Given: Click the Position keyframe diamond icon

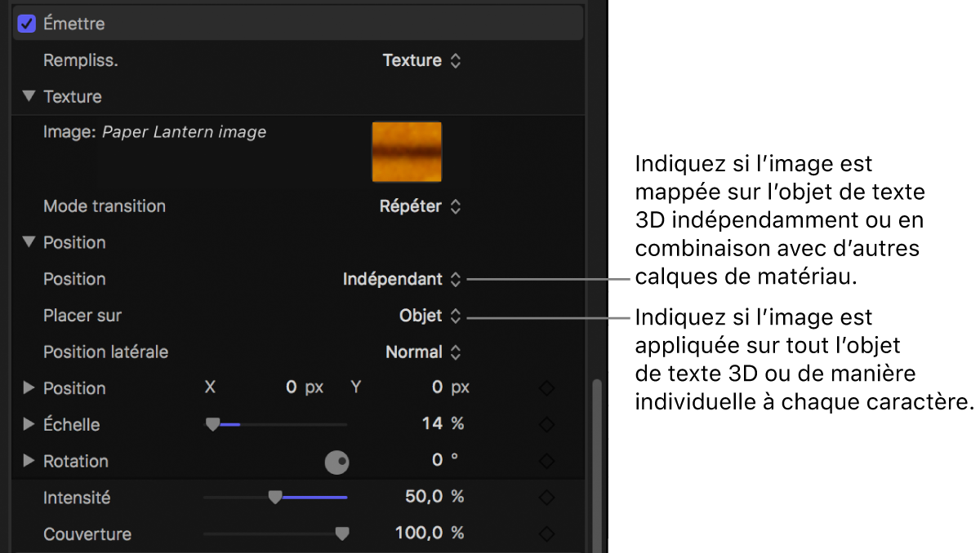Looking at the screenshot, I should point(547,389).
